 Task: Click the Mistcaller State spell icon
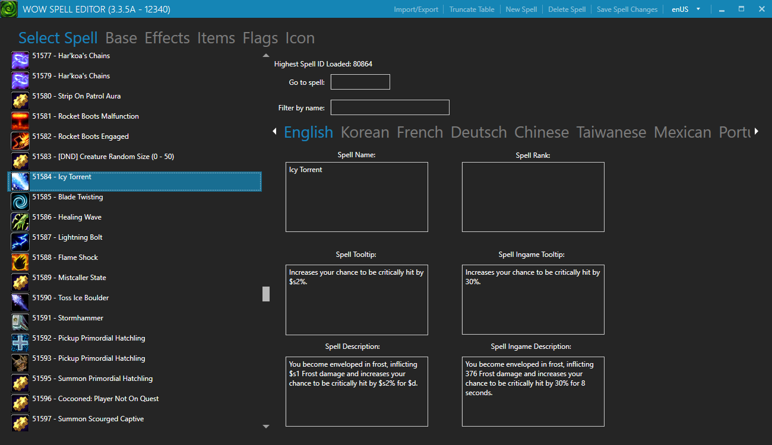click(x=20, y=282)
